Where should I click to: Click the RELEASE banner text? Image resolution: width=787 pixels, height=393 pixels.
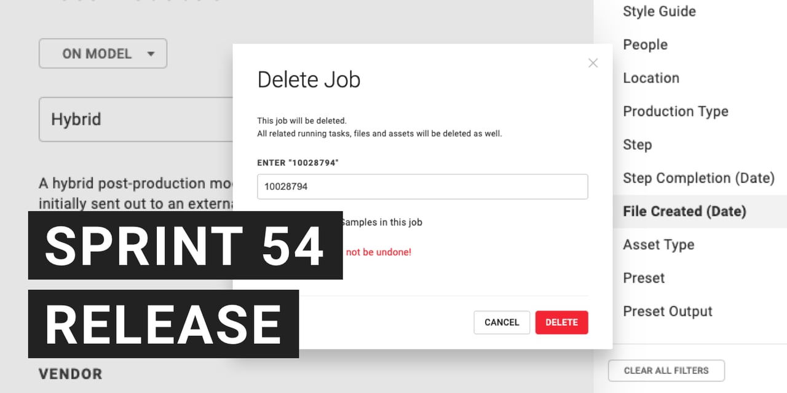[x=164, y=324]
